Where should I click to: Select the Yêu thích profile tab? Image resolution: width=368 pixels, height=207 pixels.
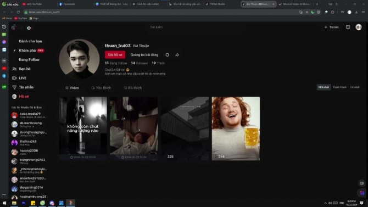[x=101, y=88]
